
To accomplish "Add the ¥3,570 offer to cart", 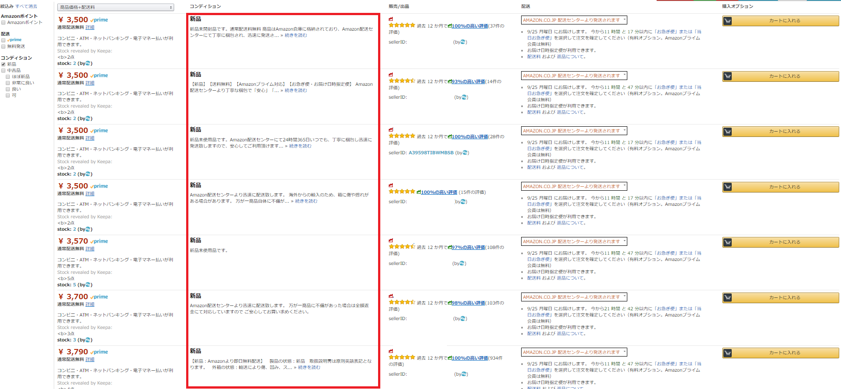I will click(781, 242).
